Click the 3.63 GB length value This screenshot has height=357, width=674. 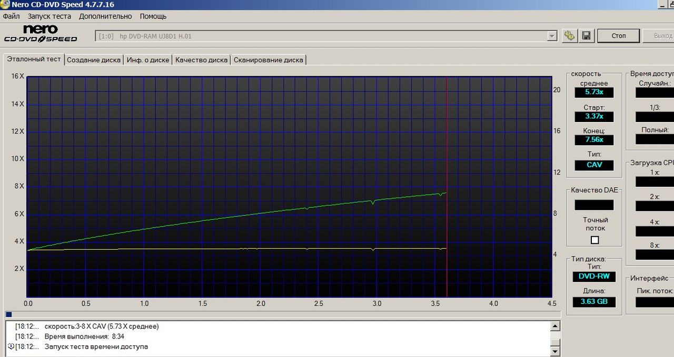594,302
